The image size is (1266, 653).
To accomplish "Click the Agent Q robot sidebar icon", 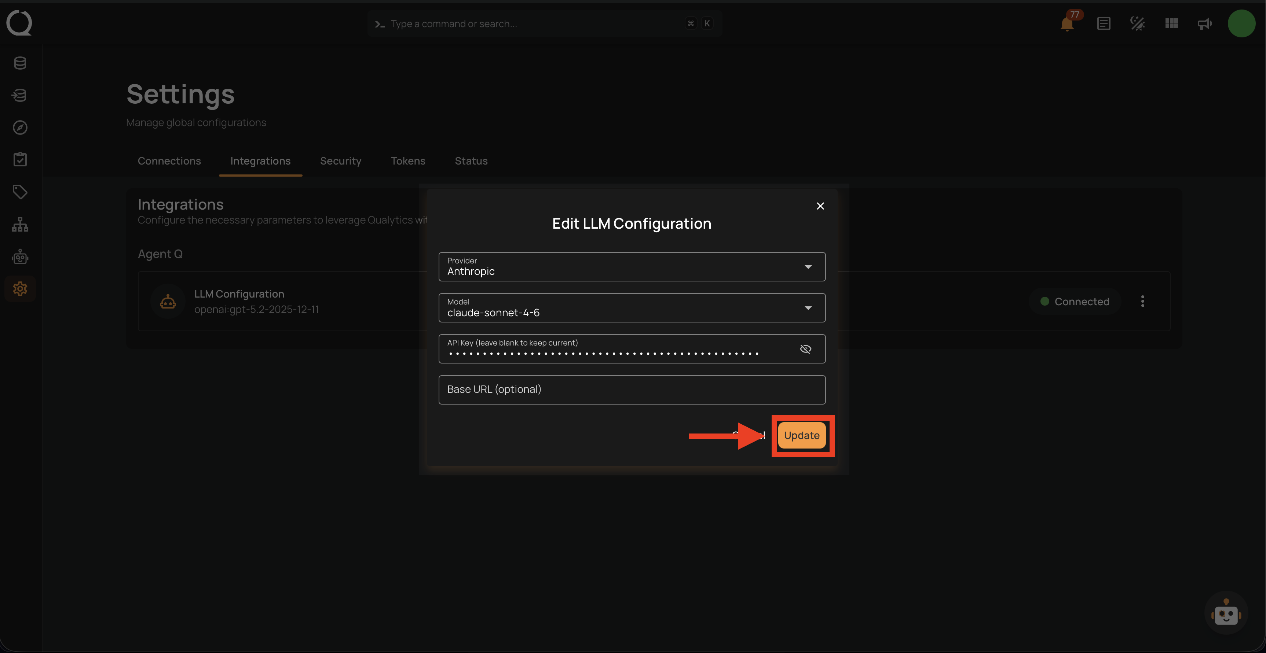I will pos(20,257).
